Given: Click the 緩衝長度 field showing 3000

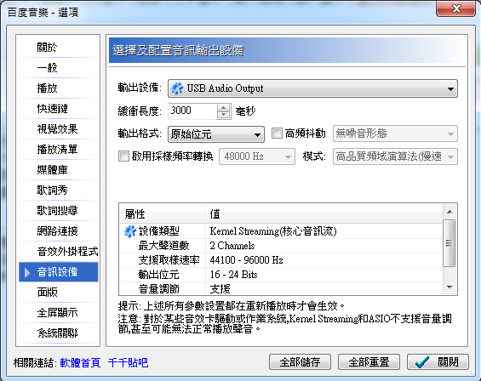Looking at the screenshot, I should coord(192,111).
